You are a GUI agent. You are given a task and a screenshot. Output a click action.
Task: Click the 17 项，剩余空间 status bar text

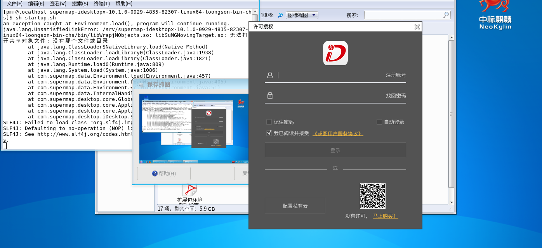(x=186, y=209)
